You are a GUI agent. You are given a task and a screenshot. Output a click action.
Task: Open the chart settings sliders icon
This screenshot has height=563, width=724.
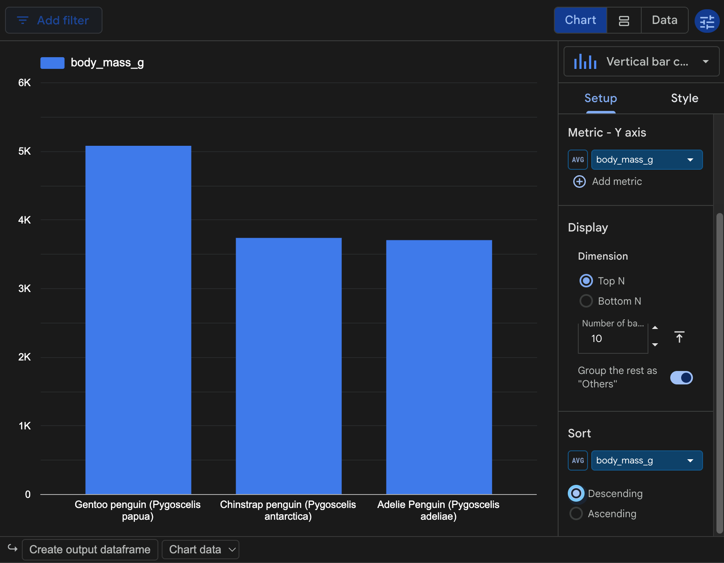707,21
